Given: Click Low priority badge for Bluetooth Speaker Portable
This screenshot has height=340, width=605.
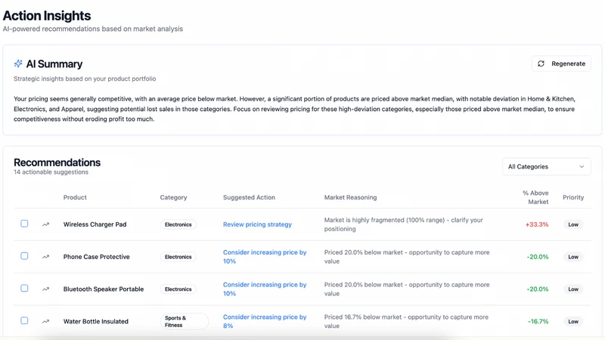Looking at the screenshot, I should 573,289.
